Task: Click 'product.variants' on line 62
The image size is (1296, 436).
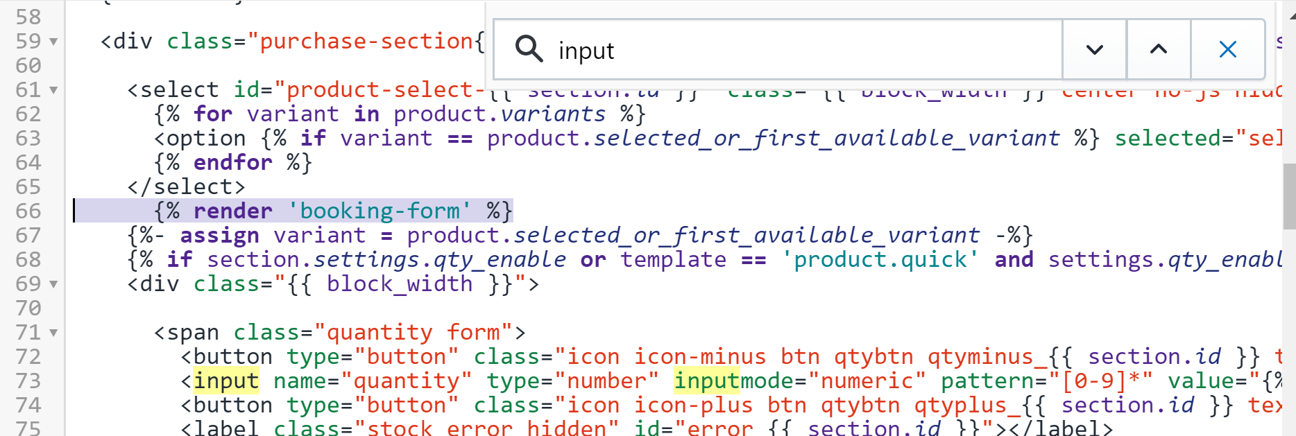Action: (500, 114)
